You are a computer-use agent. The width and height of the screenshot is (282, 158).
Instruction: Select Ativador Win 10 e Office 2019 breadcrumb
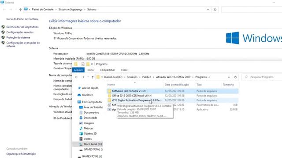tap(173, 77)
